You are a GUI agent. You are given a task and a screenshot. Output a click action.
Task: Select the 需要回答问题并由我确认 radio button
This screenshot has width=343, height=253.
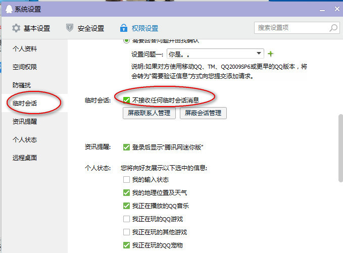(126, 40)
